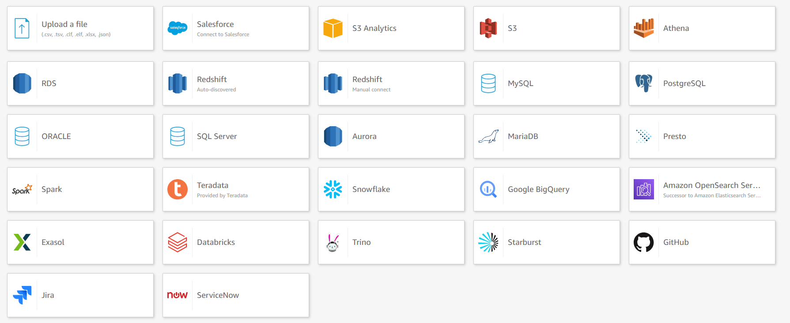Click the "Teradata" title text
Image resolution: width=790 pixels, height=323 pixels.
coord(213,185)
